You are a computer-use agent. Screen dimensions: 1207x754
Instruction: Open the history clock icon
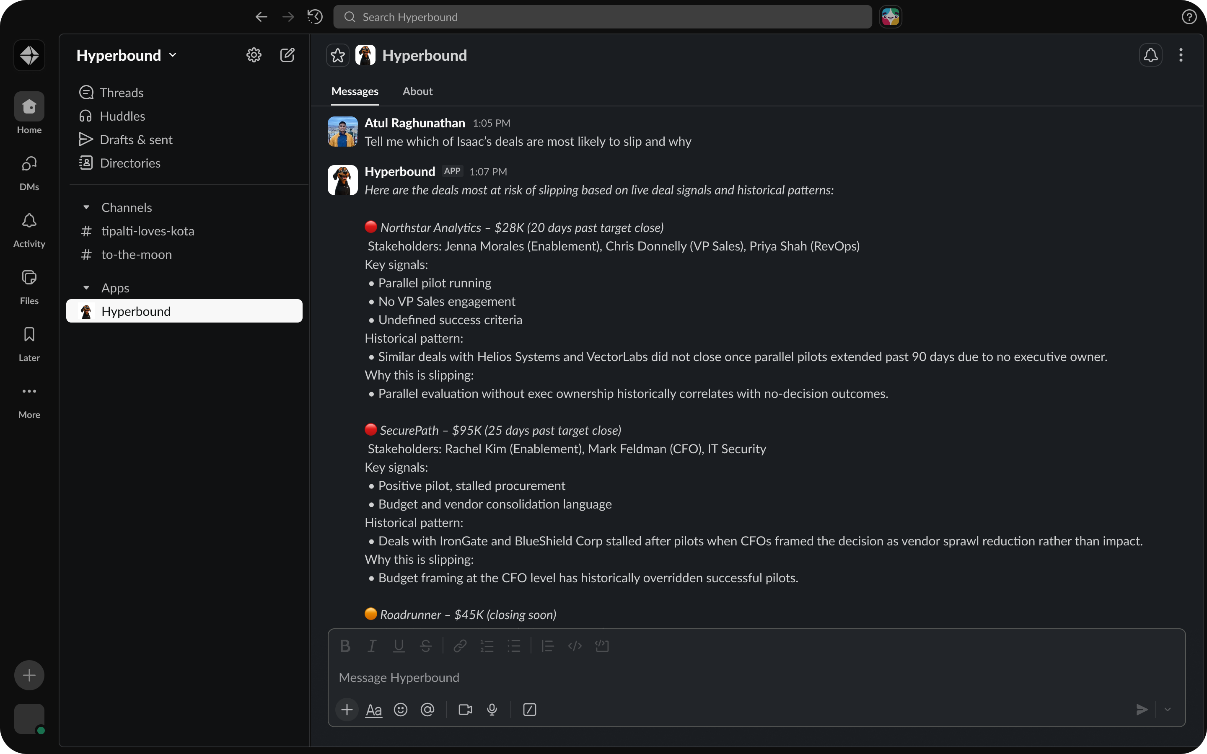click(315, 17)
